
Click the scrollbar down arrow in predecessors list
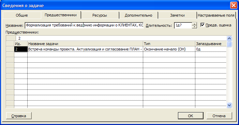229,105
